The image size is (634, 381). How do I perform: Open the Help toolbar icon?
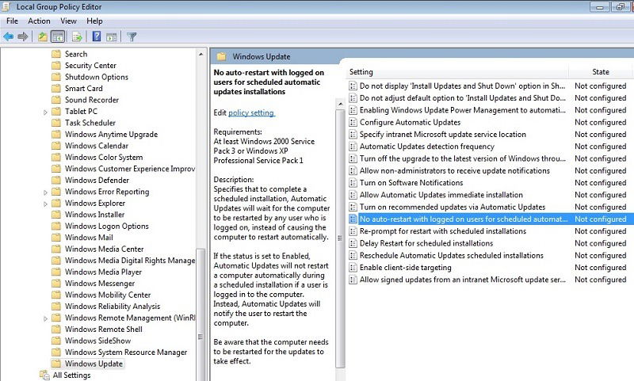[97, 36]
